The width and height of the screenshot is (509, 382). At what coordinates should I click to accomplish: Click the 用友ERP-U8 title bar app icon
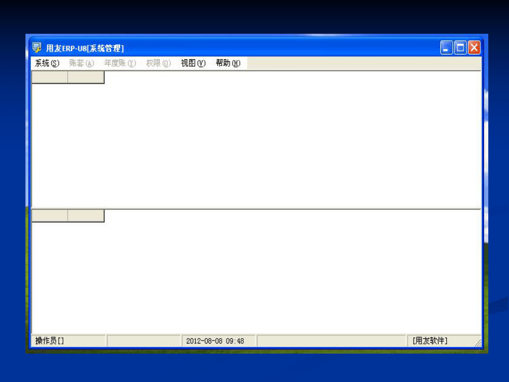[37, 48]
